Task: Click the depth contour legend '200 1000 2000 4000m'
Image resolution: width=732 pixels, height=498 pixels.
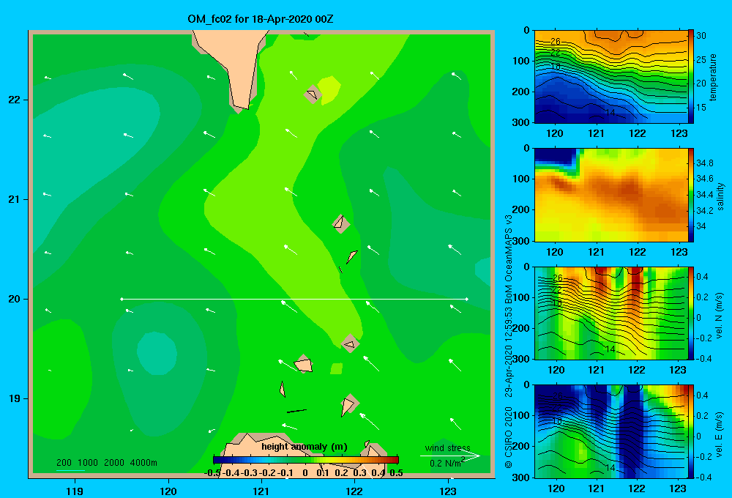Action: click(106, 463)
